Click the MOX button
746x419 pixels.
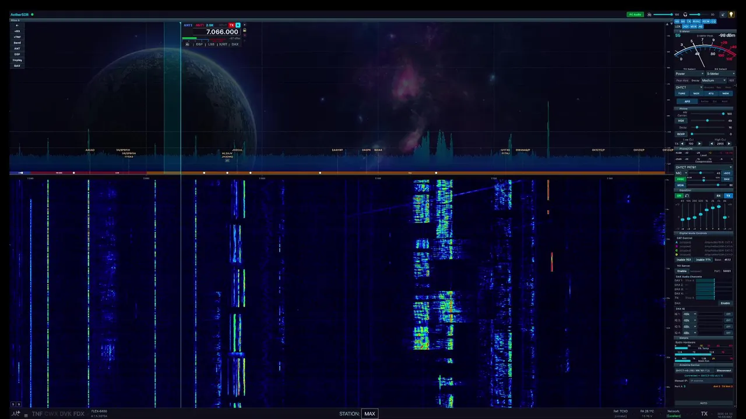coord(696,93)
